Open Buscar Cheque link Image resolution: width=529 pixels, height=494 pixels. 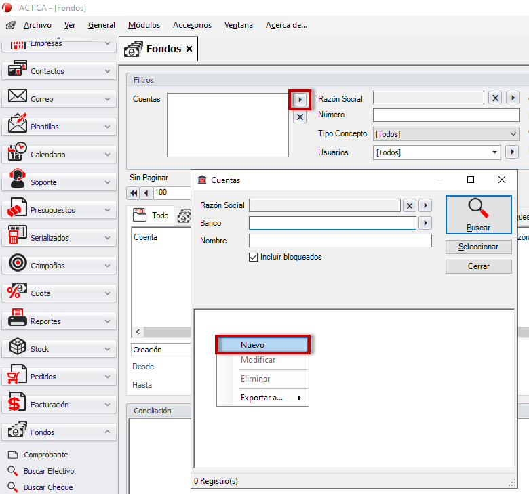(x=48, y=487)
